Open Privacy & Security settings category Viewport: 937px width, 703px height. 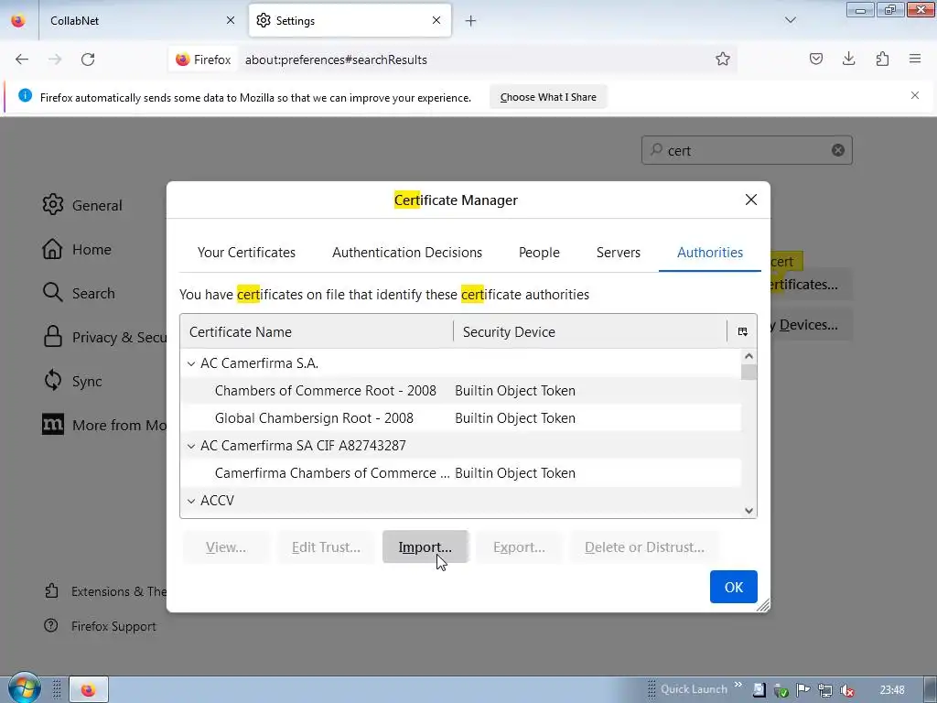pyautogui.click(x=104, y=337)
